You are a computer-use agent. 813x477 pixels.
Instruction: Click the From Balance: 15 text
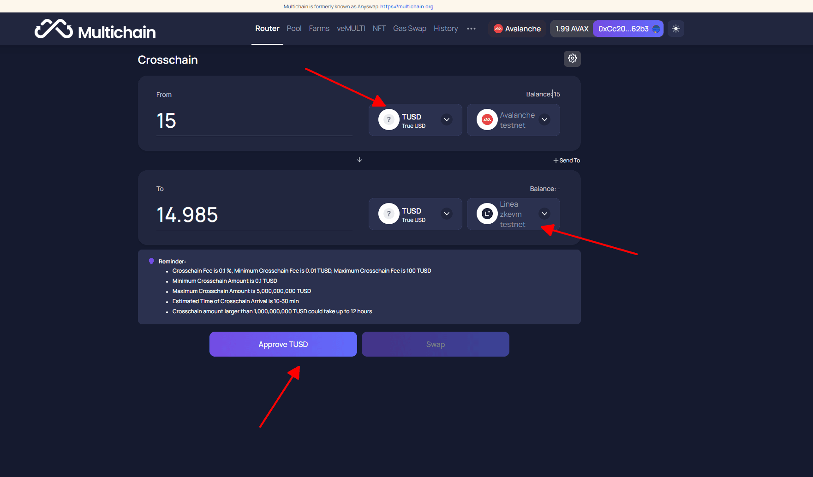click(x=543, y=94)
